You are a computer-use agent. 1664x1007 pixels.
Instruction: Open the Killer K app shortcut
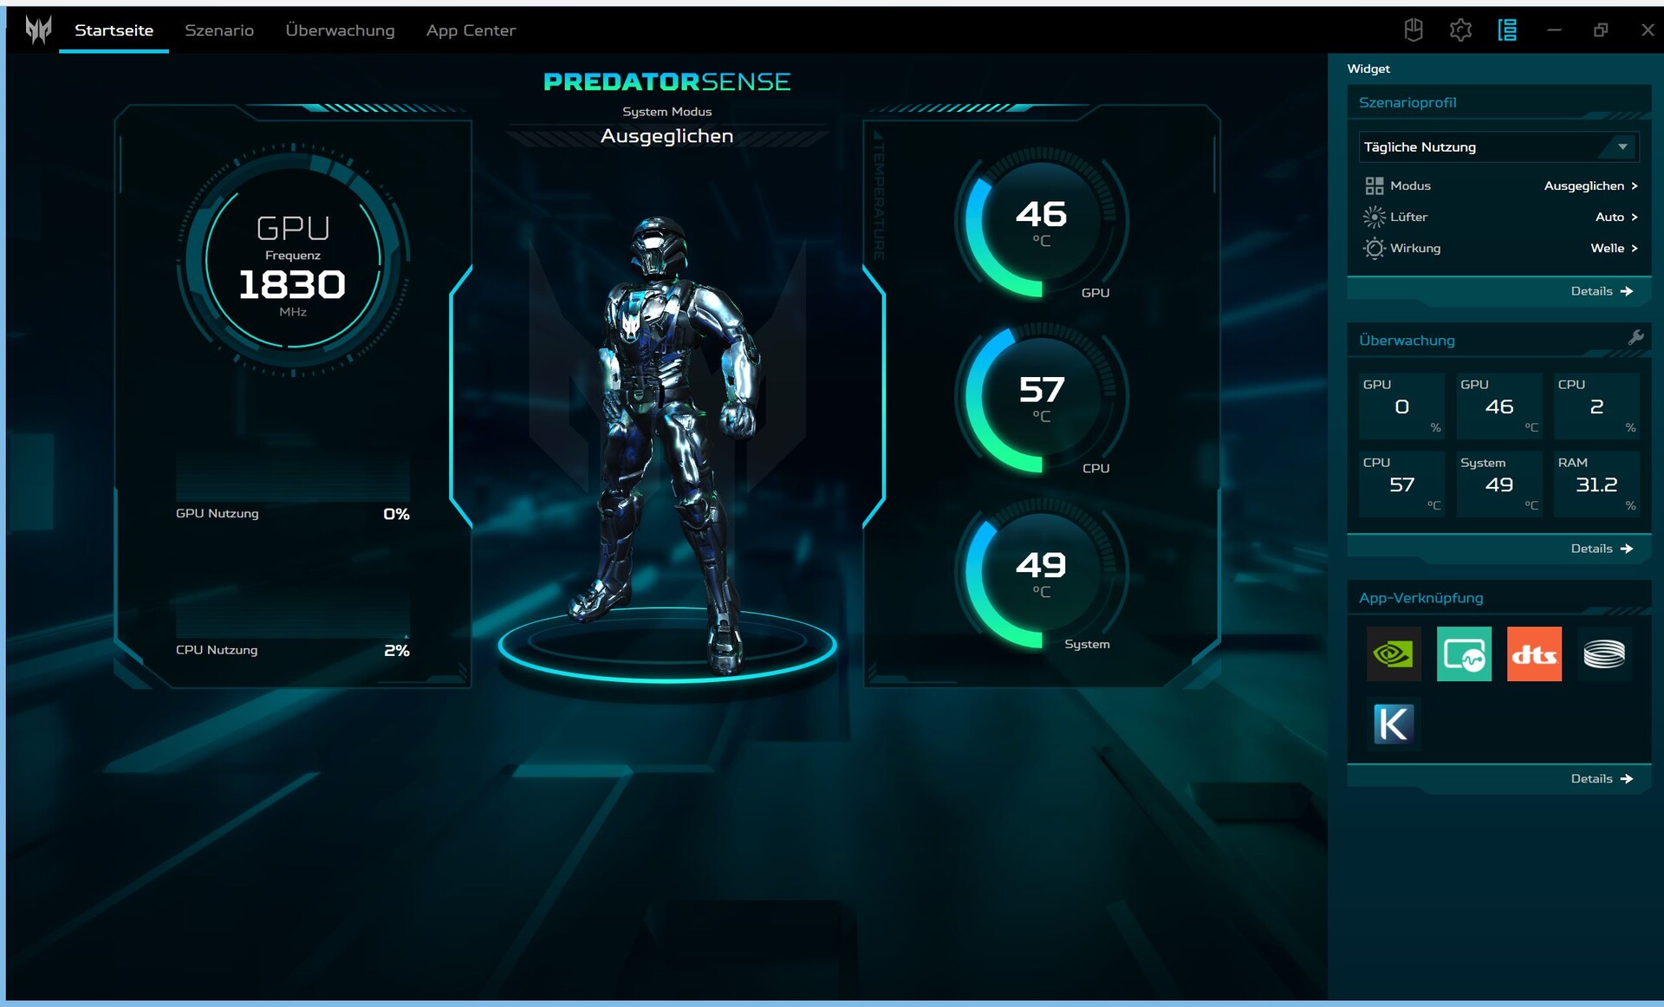1394,724
